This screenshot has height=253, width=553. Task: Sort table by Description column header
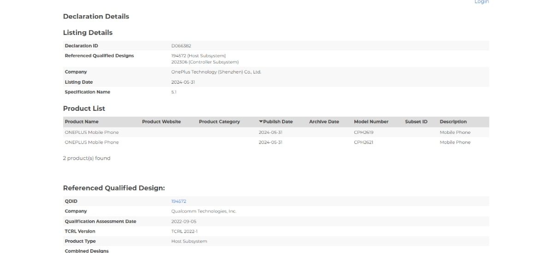[453, 122]
